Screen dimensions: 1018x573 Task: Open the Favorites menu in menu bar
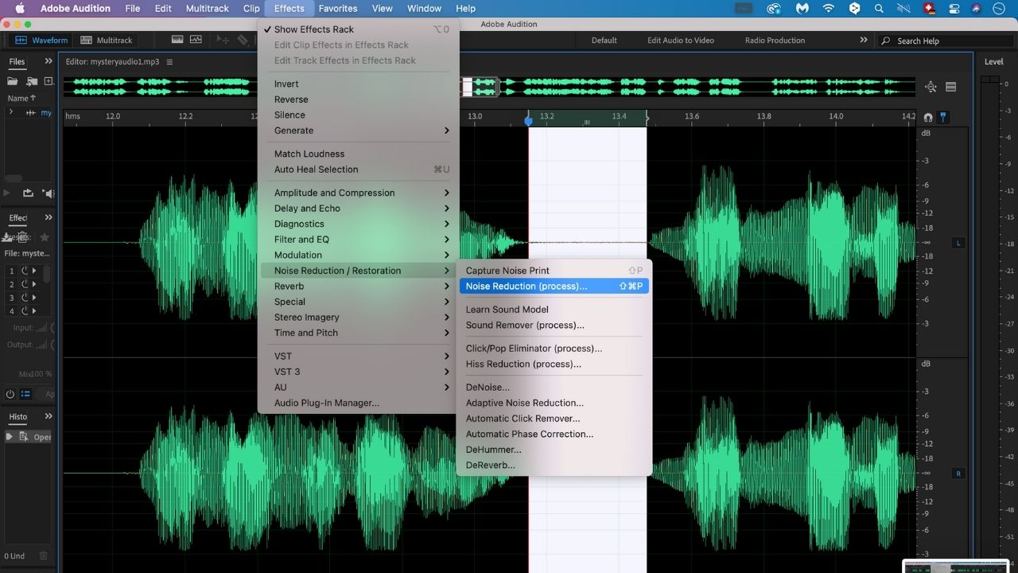[x=338, y=9]
